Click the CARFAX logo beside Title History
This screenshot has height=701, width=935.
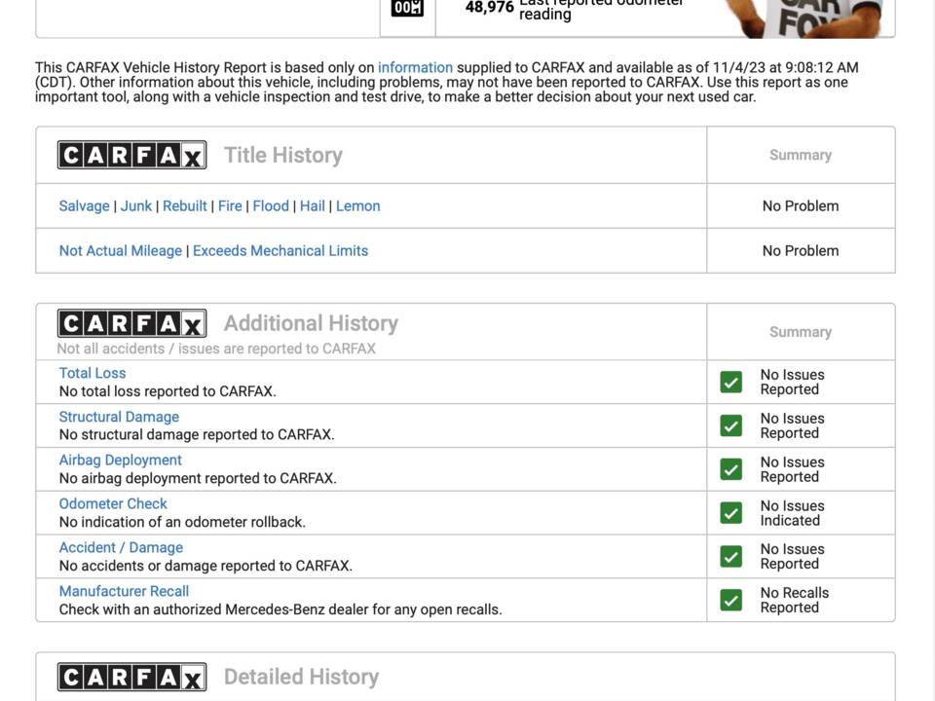[x=131, y=155]
